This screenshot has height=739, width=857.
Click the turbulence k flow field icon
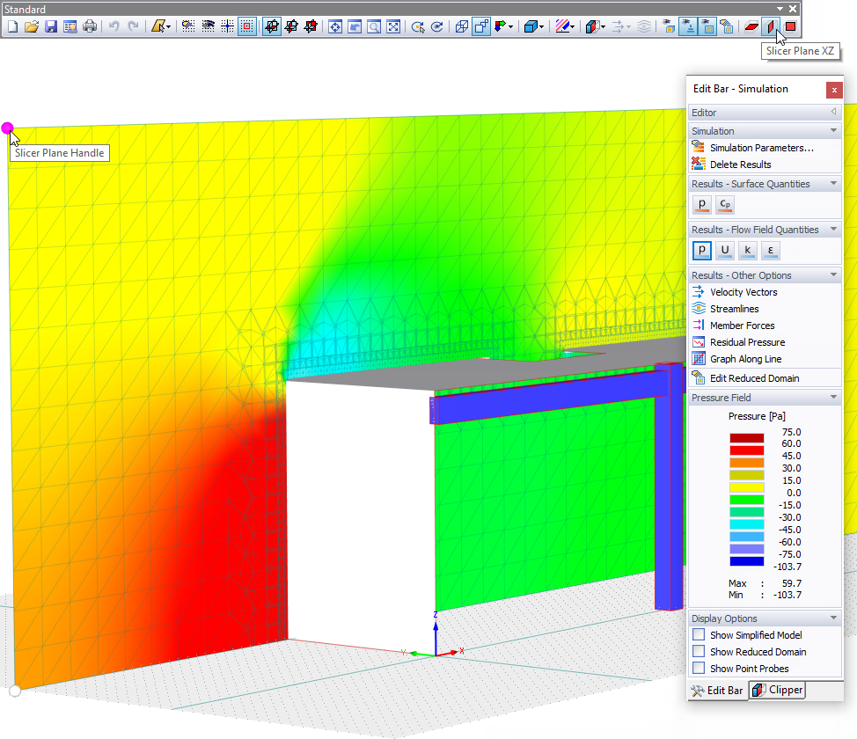coord(747,250)
